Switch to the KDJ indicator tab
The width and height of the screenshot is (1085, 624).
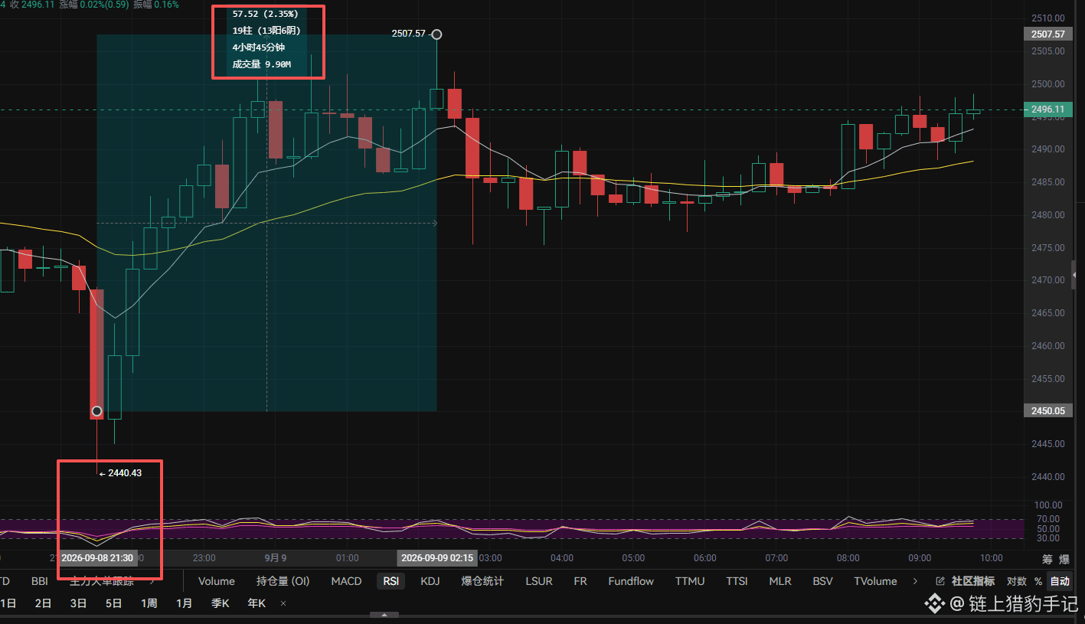pyautogui.click(x=432, y=581)
